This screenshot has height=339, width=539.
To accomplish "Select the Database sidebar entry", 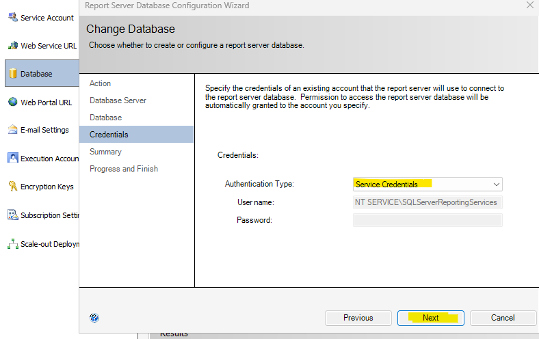I will point(42,74).
